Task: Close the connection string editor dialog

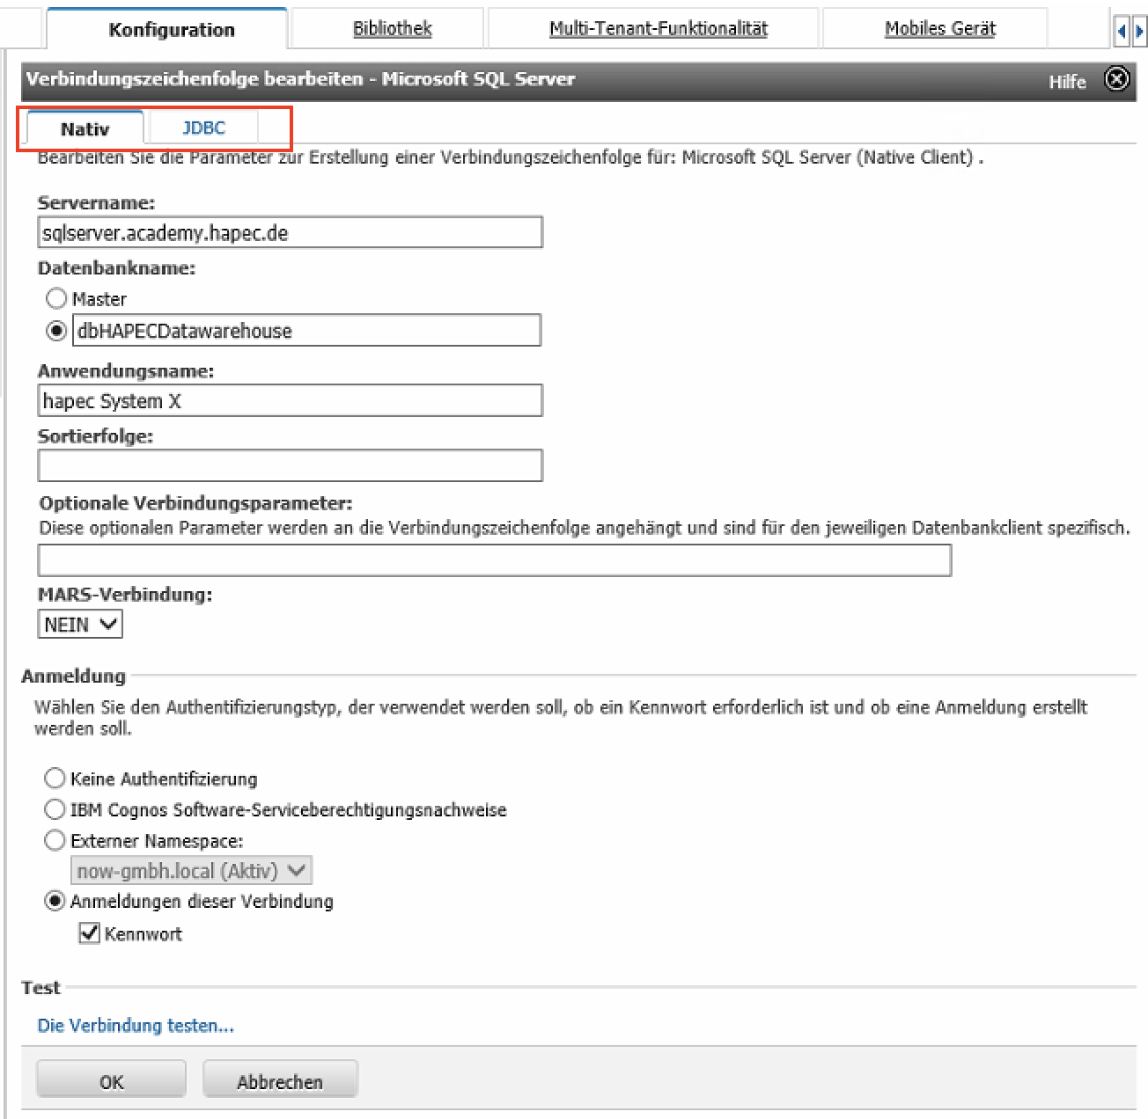Action: click(x=1116, y=79)
